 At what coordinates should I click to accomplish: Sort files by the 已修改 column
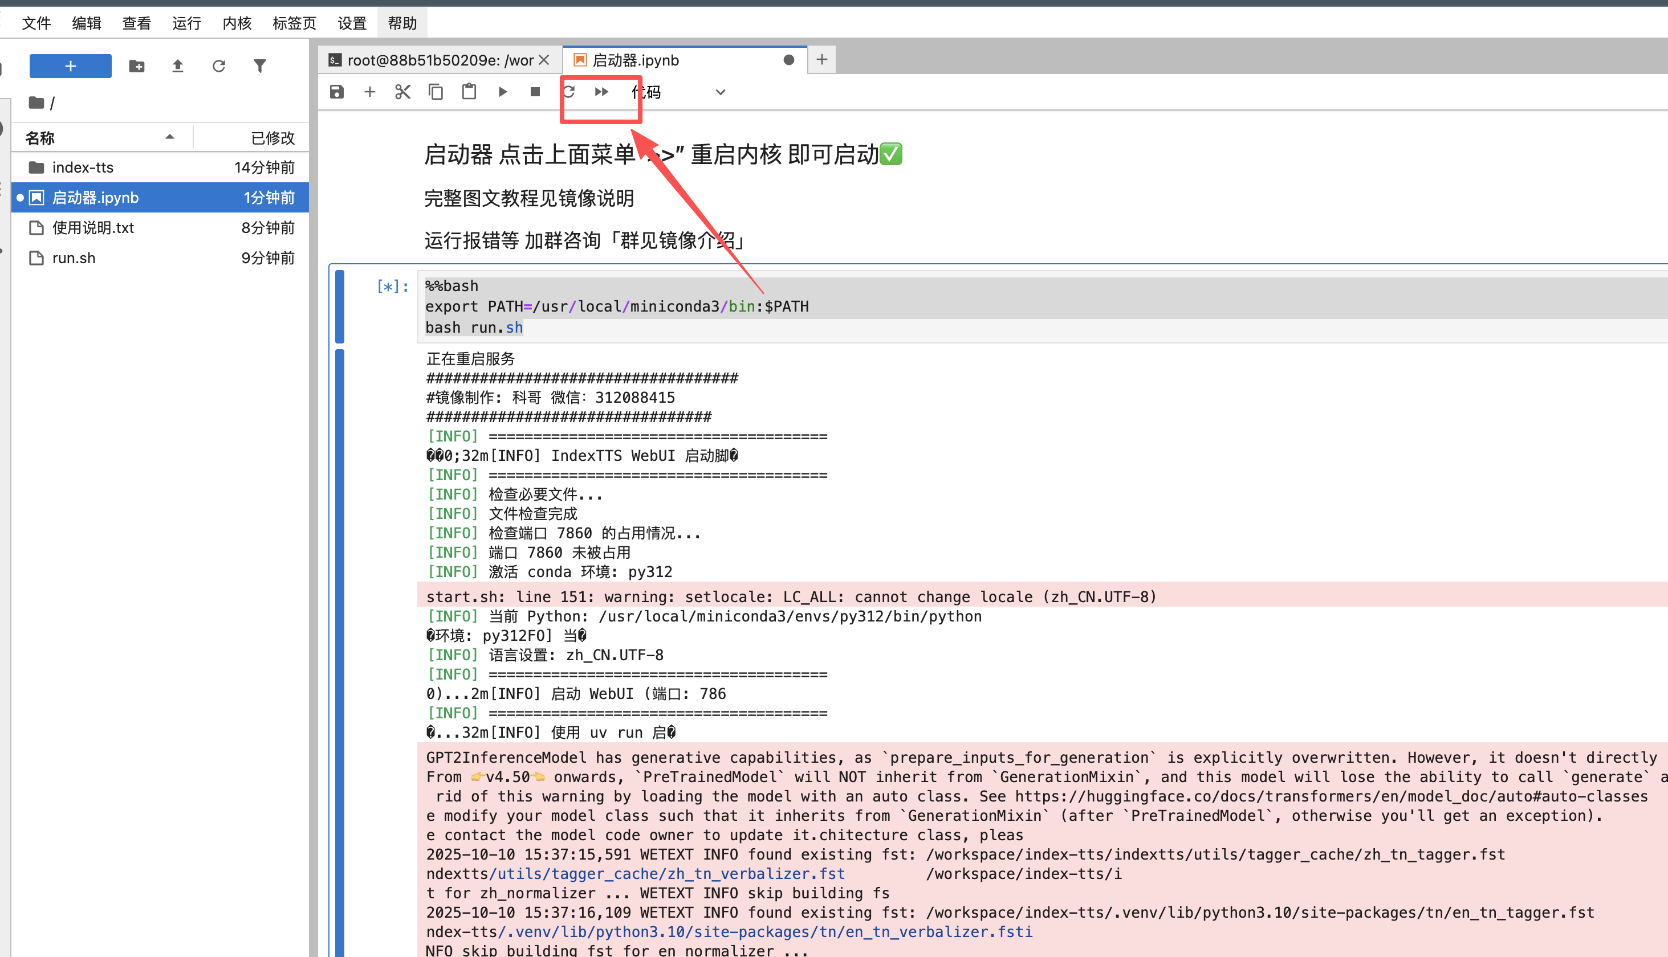click(x=272, y=138)
